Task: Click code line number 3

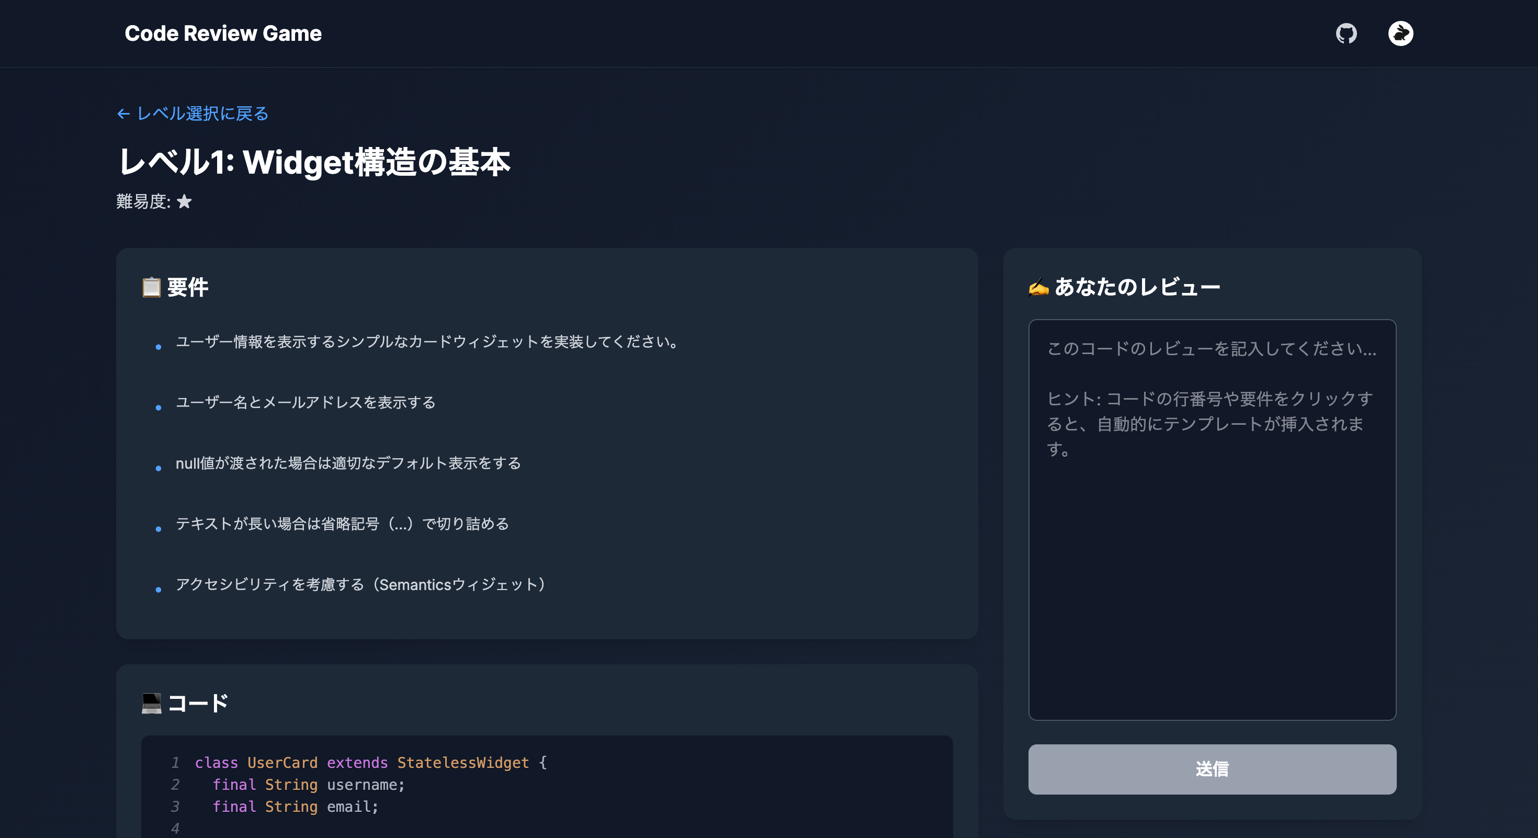Action: pos(175,807)
